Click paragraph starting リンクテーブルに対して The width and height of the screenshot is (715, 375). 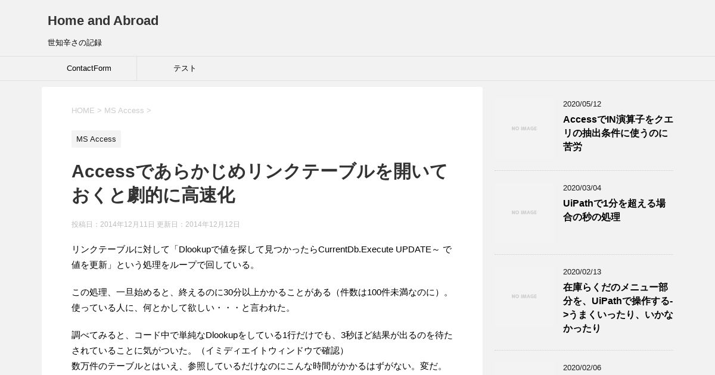pos(262,257)
